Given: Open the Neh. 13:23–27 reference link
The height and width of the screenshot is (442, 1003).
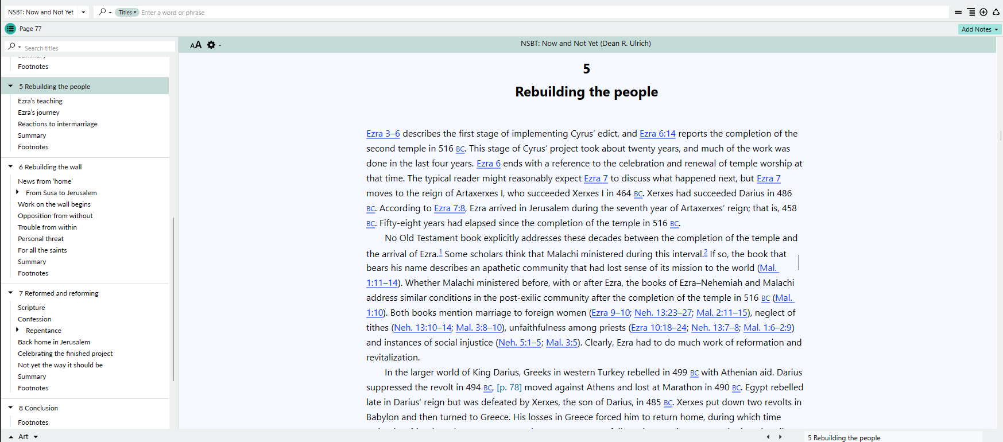Looking at the screenshot, I should click(x=663, y=313).
